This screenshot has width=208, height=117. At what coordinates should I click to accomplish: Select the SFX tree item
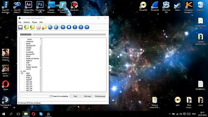(x=25, y=71)
